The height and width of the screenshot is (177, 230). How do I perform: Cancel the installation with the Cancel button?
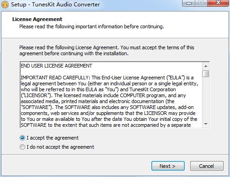[x=207, y=166]
